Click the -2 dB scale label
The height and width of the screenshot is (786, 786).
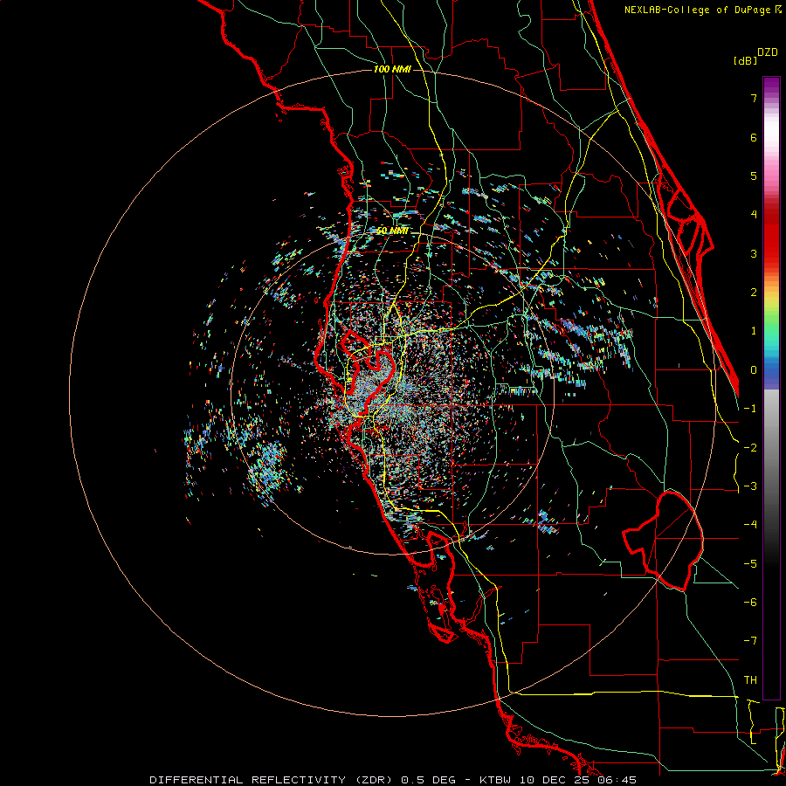tap(750, 448)
